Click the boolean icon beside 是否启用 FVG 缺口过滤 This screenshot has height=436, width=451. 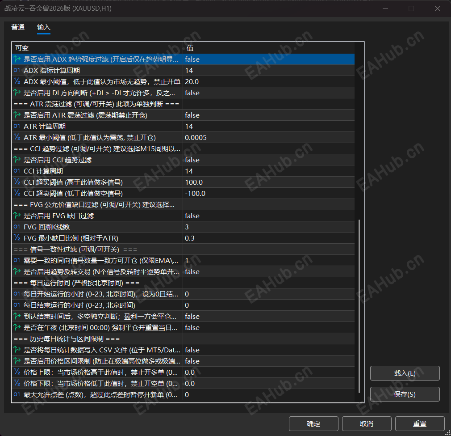pyautogui.click(x=17, y=216)
